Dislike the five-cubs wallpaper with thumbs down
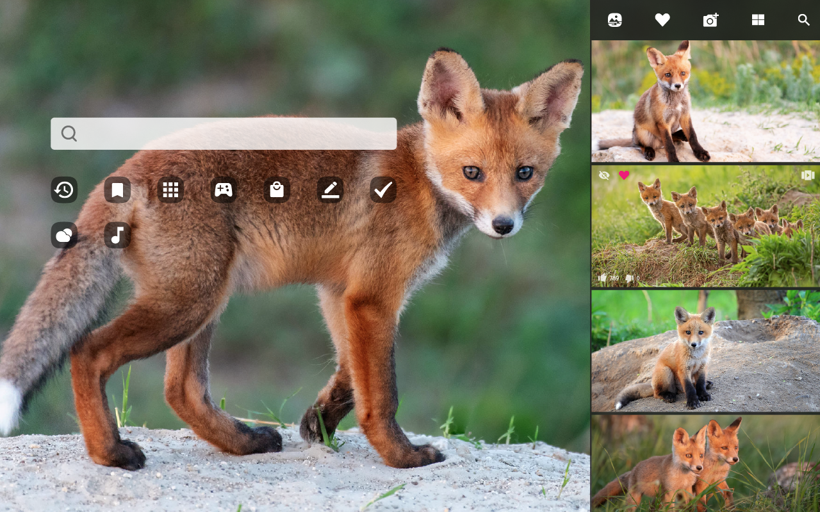The width and height of the screenshot is (820, 512). pos(629,278)
